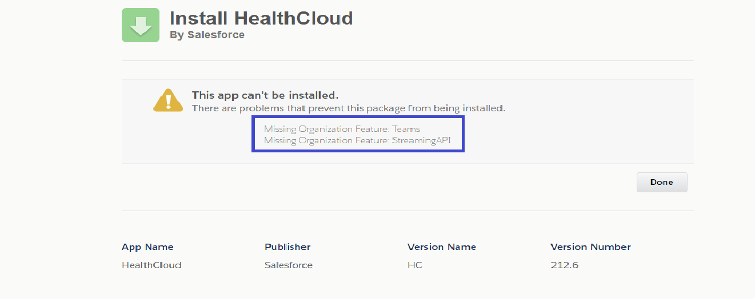Click the App Name column label

tap(147, 247)
